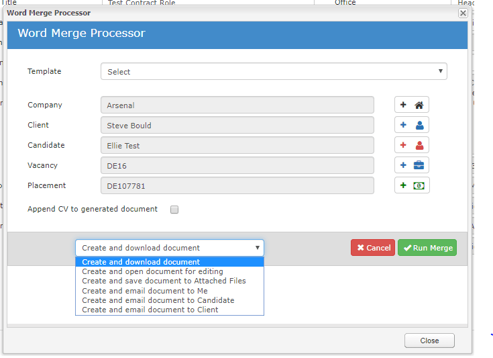
Task: Choose Create and open document for editing
Action: [x=152, y=271]
